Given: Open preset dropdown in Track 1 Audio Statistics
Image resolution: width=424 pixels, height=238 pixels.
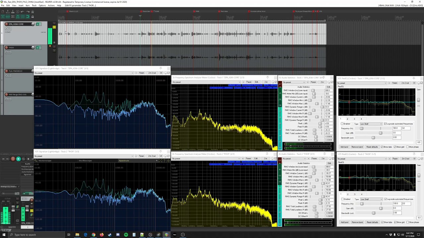Looking at the screenshot, I should 294,82.
